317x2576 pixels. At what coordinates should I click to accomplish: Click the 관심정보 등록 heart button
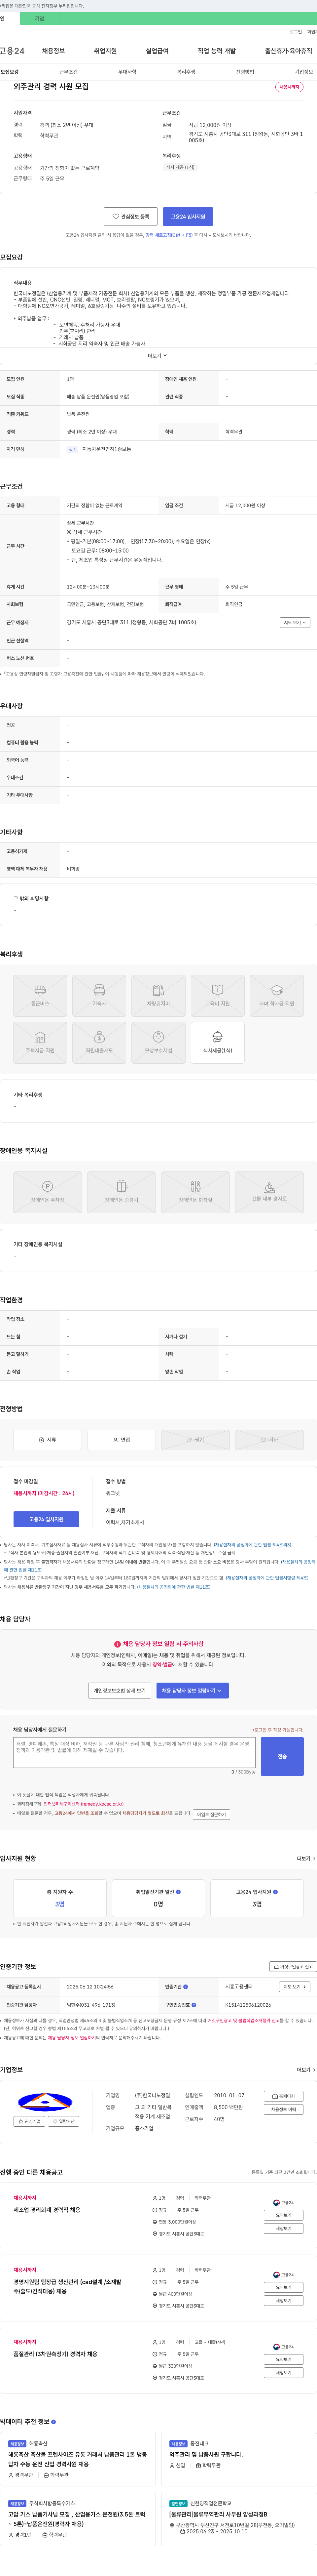[x=130, y=216]
